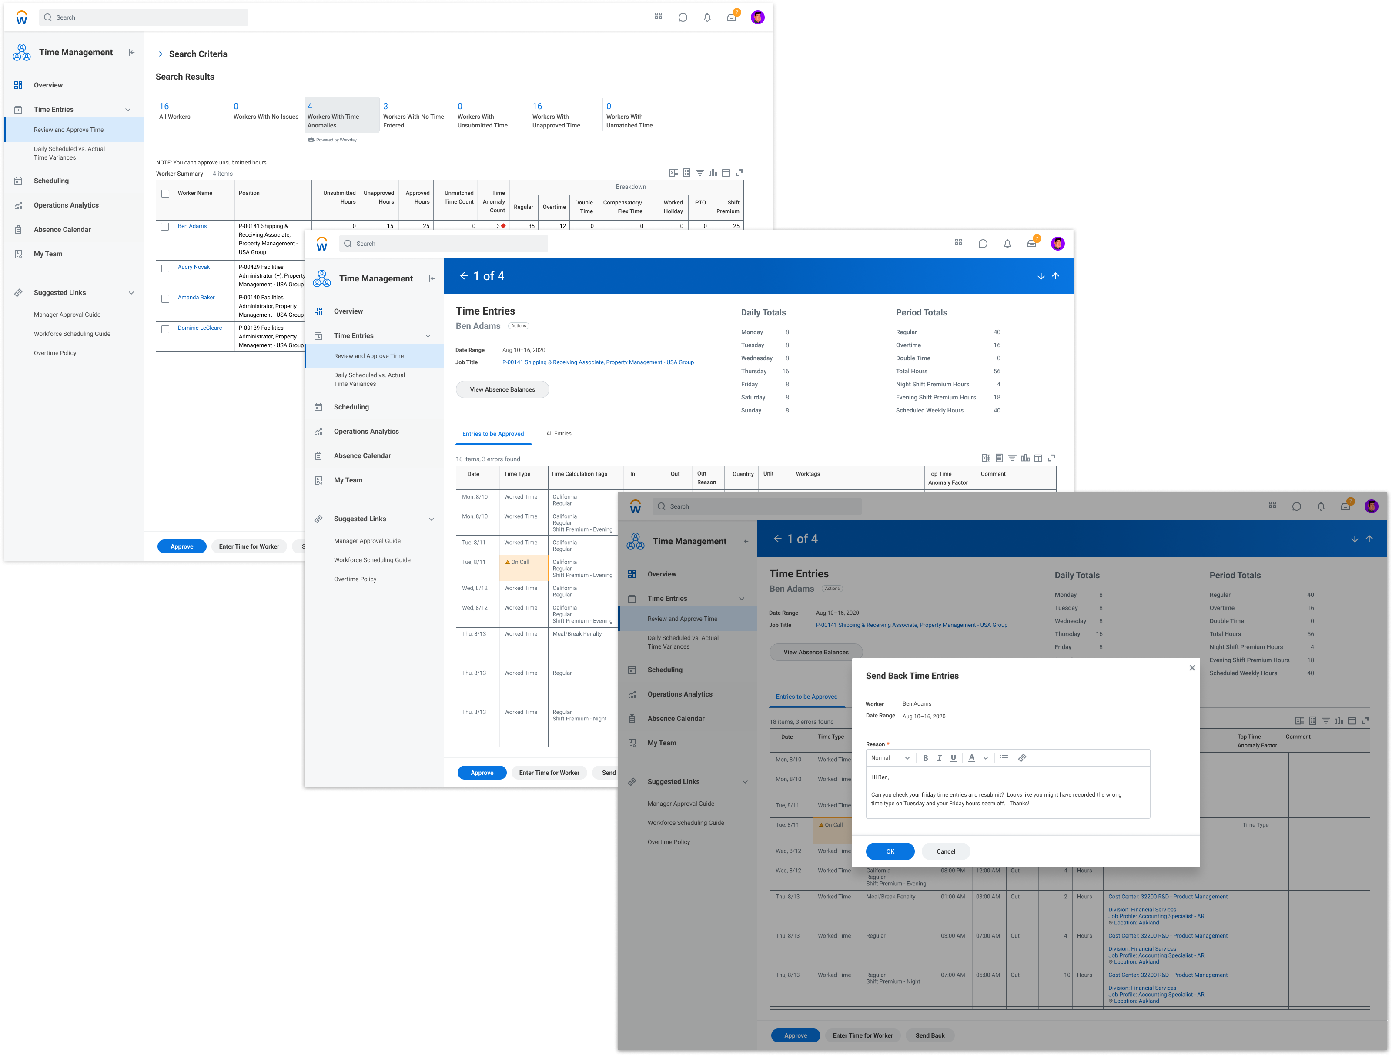Open the filter icon on Worker Summary table
Screen dimensions: 1392x1055
tap(700, 172)
